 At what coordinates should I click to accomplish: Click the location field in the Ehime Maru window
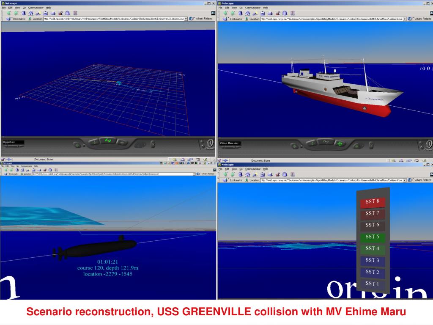pyautogui.click(x=332, y=19)
